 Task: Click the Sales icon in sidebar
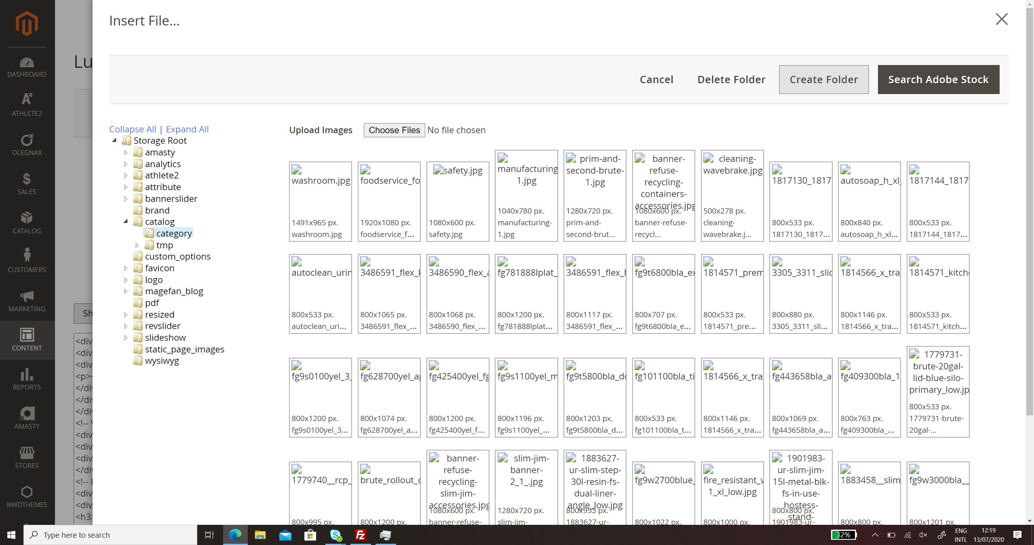[27, 179]
